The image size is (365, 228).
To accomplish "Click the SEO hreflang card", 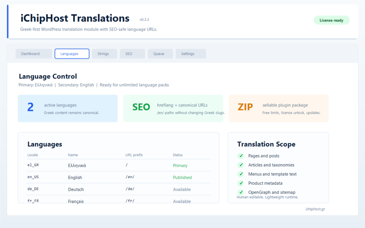I will coord(173,108).
